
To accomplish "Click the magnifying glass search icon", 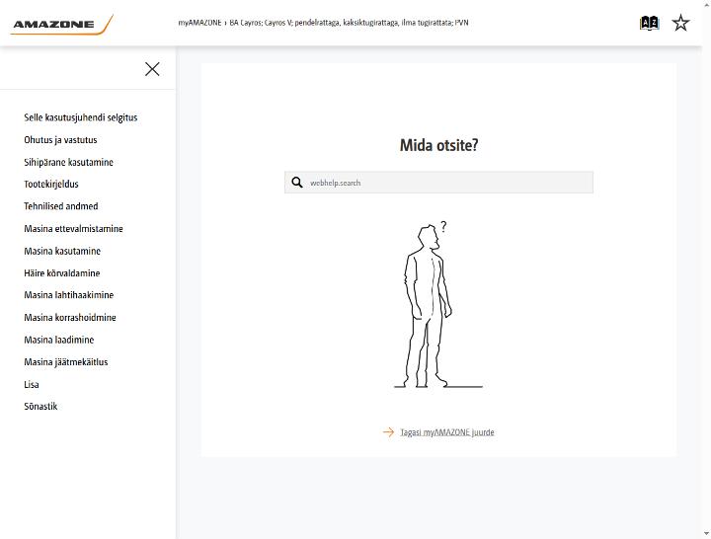I will (297, 183).
